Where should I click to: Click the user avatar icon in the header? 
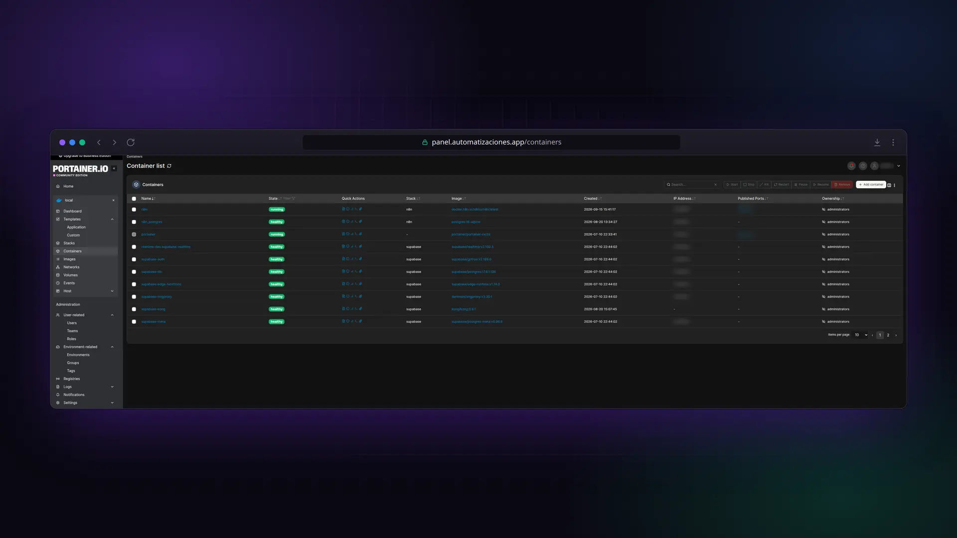coord(874,166)
